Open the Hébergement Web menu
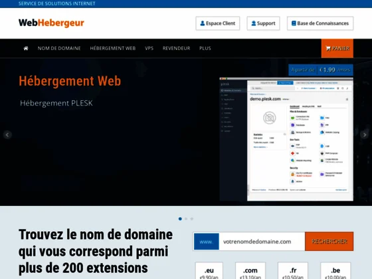 (113, 48)
